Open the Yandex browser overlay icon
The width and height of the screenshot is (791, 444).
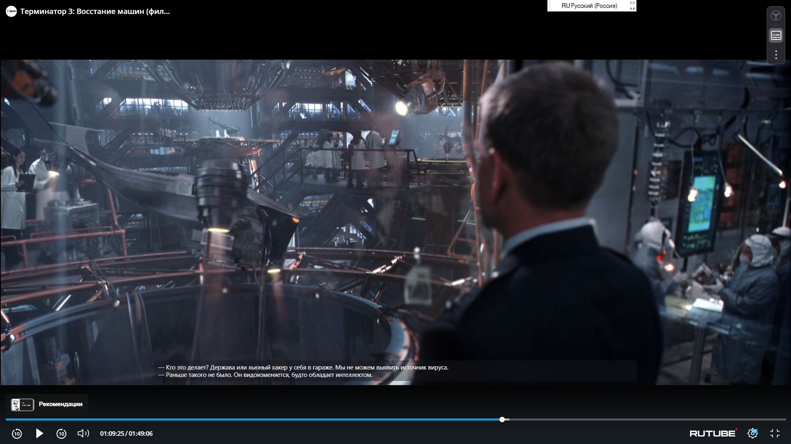[776, 16]
